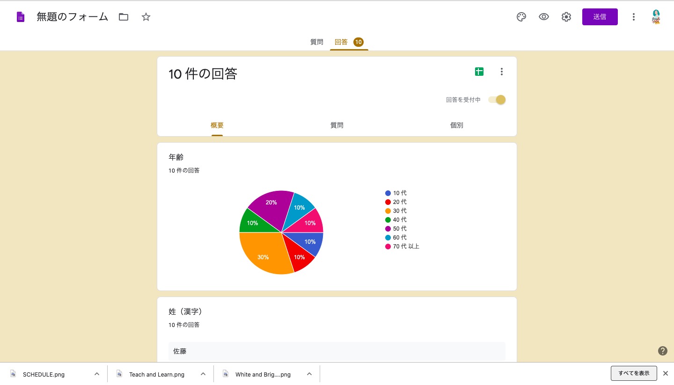Click the 60代 light blue legend entry
The width and height of the screenshot is (674, 385).
[x=396, y=238]
